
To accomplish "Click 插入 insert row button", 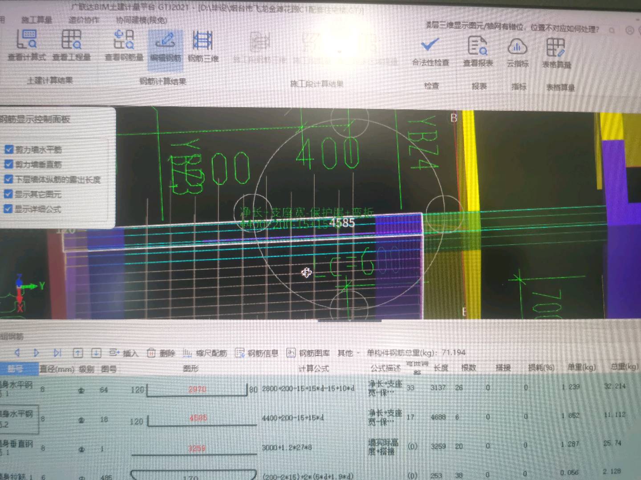I will click(x=124, y=353).
